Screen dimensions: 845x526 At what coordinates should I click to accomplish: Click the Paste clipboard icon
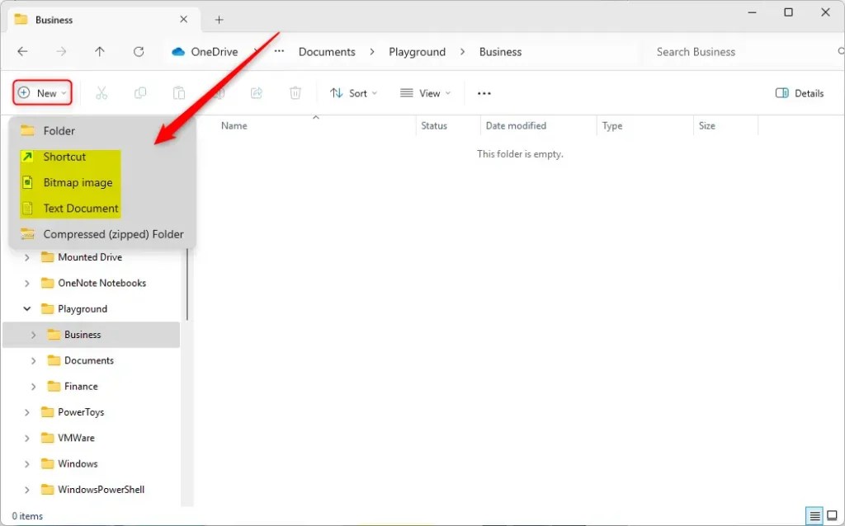coord(179,93)
